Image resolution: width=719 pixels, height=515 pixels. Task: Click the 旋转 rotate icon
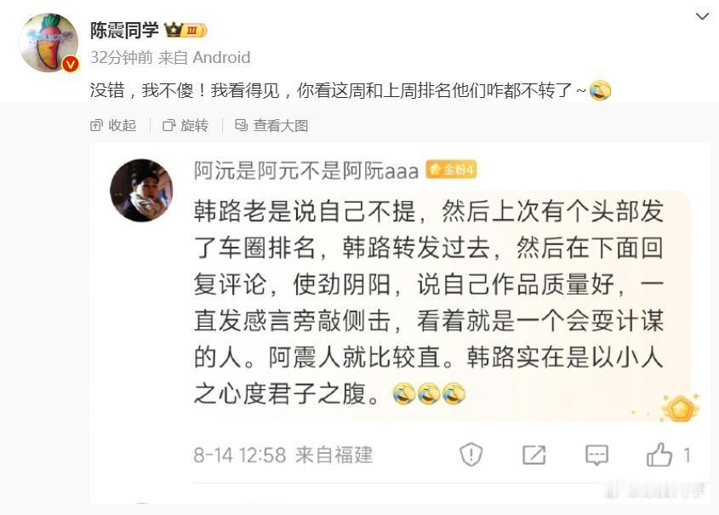click(x=168, y=125)
